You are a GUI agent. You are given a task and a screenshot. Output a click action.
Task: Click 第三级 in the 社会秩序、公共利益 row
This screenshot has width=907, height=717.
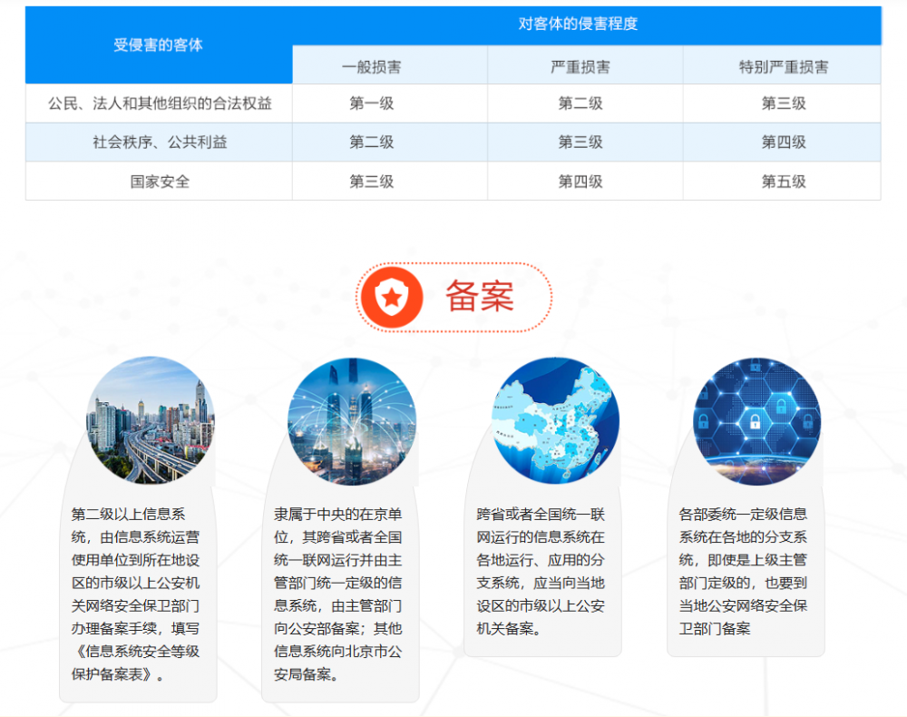(580, 142)
